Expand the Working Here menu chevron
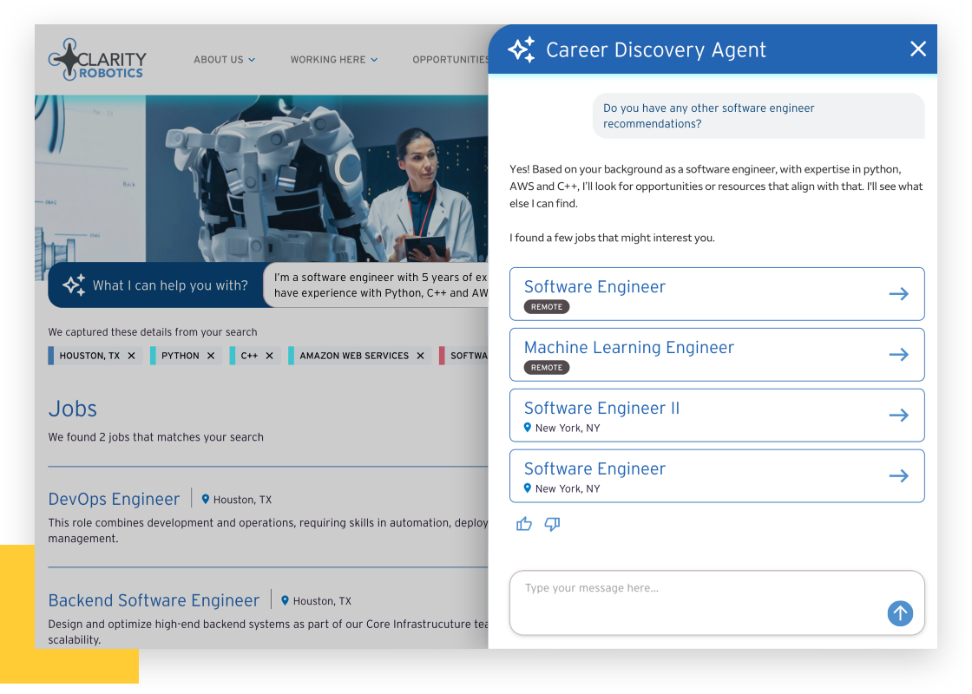972x694 pixels. coord(374,60)
